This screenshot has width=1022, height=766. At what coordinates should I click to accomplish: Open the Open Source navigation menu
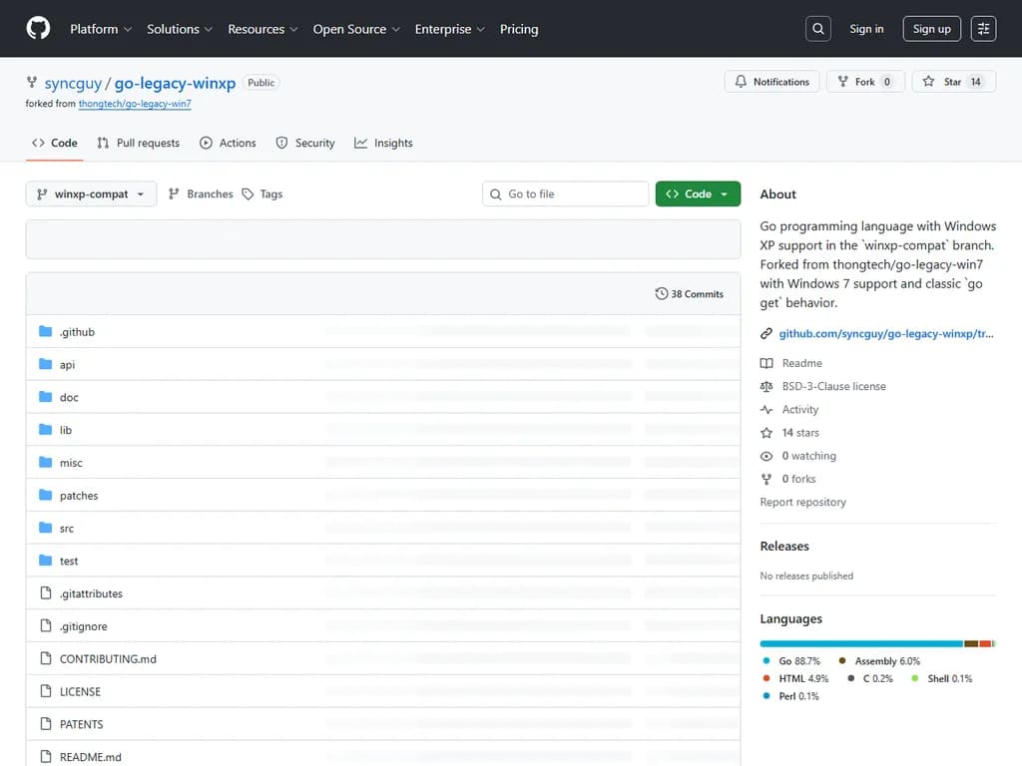(356, 29)
